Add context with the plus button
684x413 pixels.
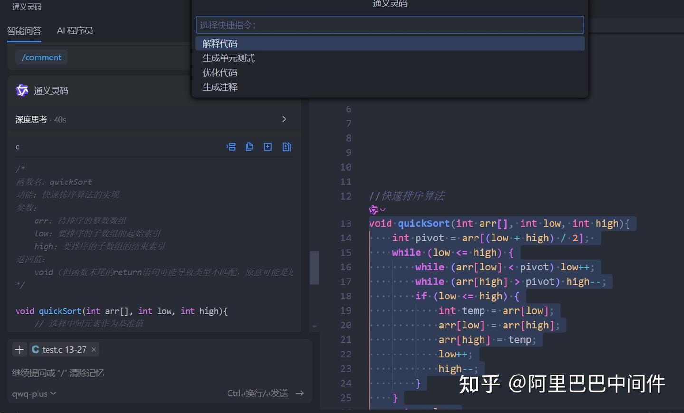[x=19, y=350]
